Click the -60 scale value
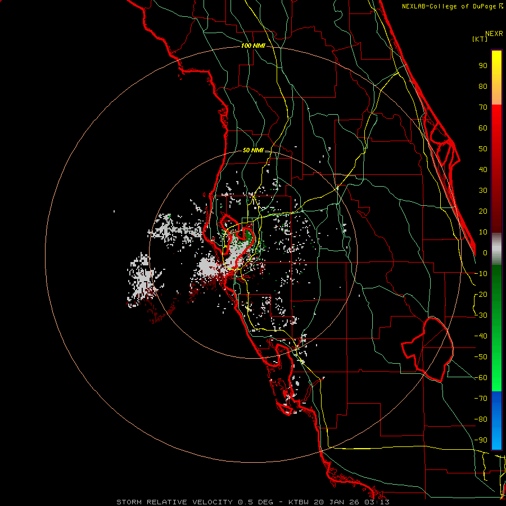Image resolution: width=506 pixels, height=506 pixels. click(x=481, y=378)
